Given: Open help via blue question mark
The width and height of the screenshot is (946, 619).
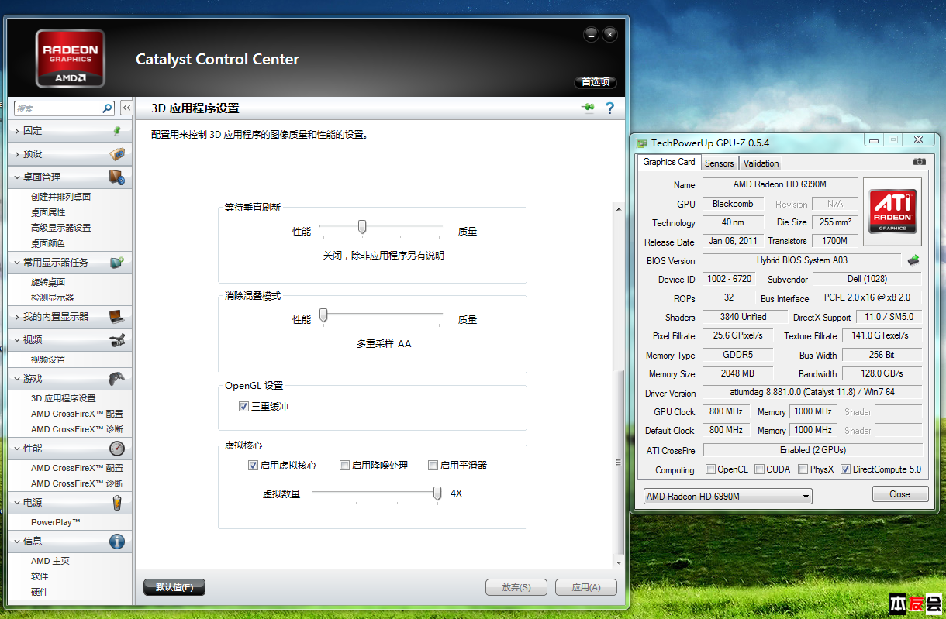Looking at the screenshot, I should pos(609,108).
